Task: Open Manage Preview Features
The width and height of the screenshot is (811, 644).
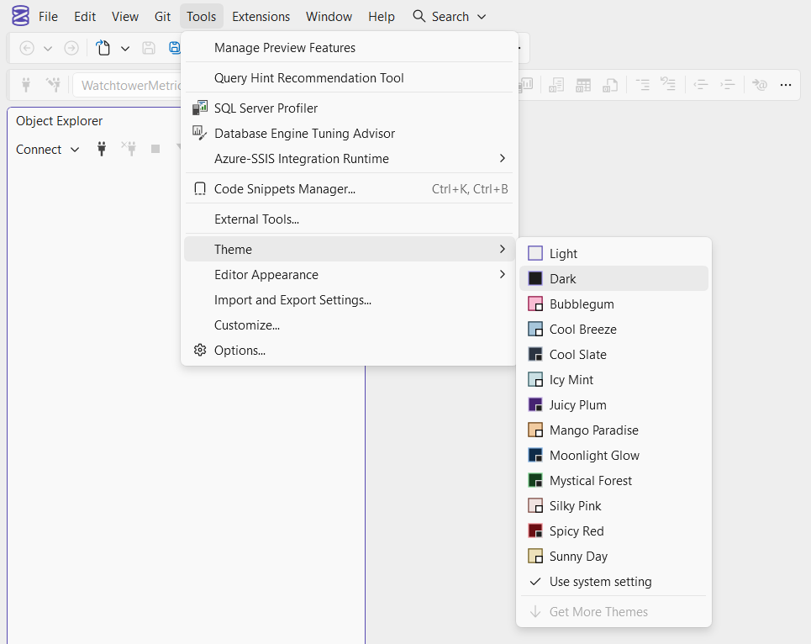Action: (x=284, y=47)
